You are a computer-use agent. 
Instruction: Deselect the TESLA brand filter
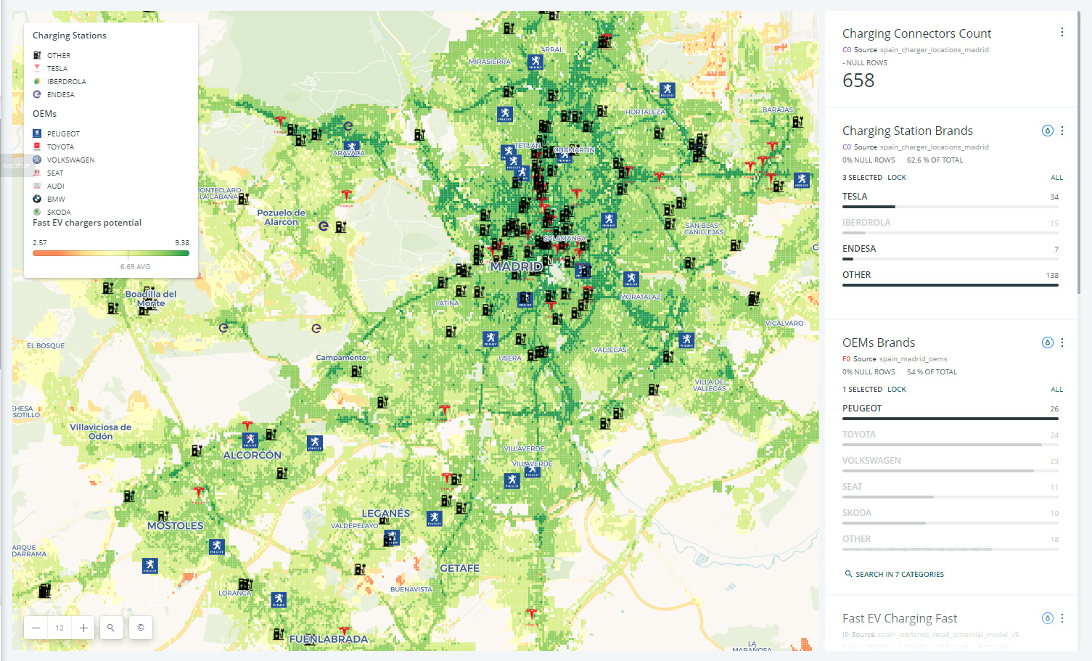855,196
